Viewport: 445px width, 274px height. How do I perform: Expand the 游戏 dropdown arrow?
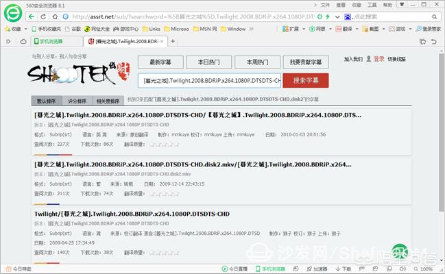coord(410,29)
